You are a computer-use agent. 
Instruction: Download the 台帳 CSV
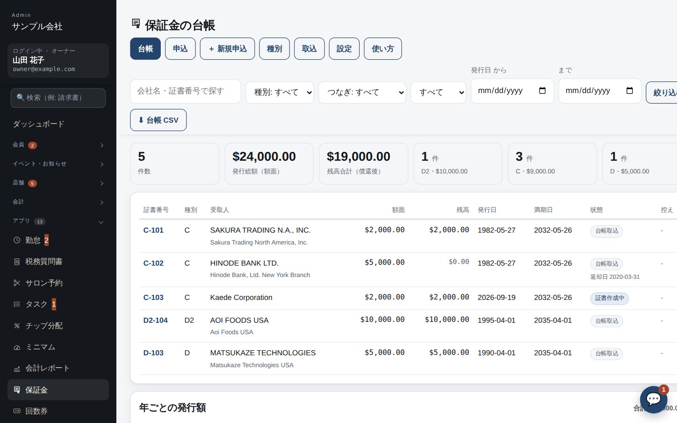tap(158, 120)
